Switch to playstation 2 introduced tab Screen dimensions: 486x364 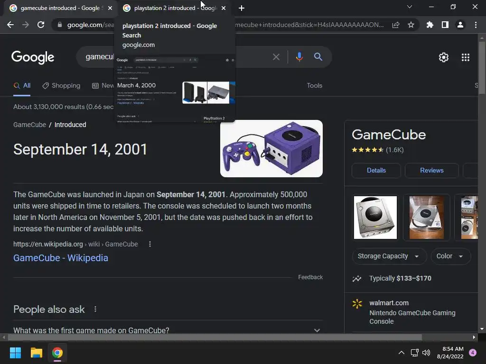coord(174,8)
